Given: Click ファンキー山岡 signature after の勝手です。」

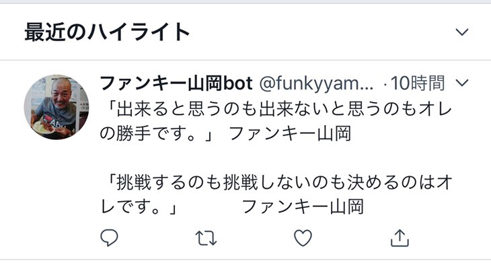Looking at the screenshot, I should (290, 134).
